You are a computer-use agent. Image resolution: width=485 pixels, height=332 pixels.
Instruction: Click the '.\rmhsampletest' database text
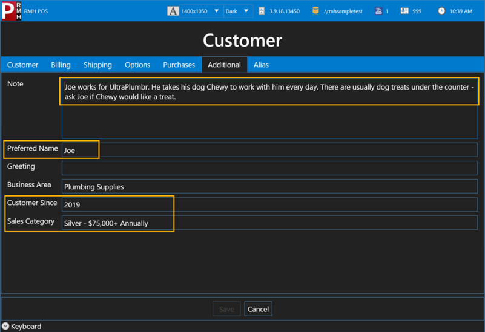343,11
